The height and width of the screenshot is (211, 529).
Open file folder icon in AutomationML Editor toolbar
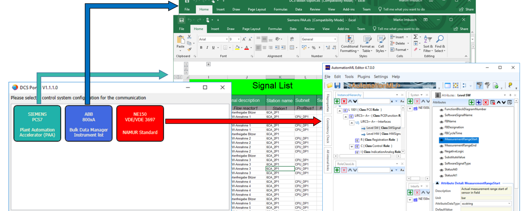click(329, 86)
